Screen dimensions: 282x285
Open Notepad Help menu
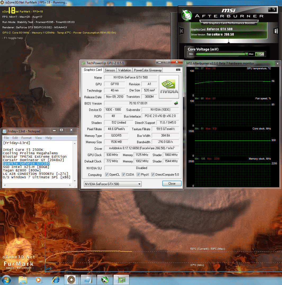tap(49, 138)
